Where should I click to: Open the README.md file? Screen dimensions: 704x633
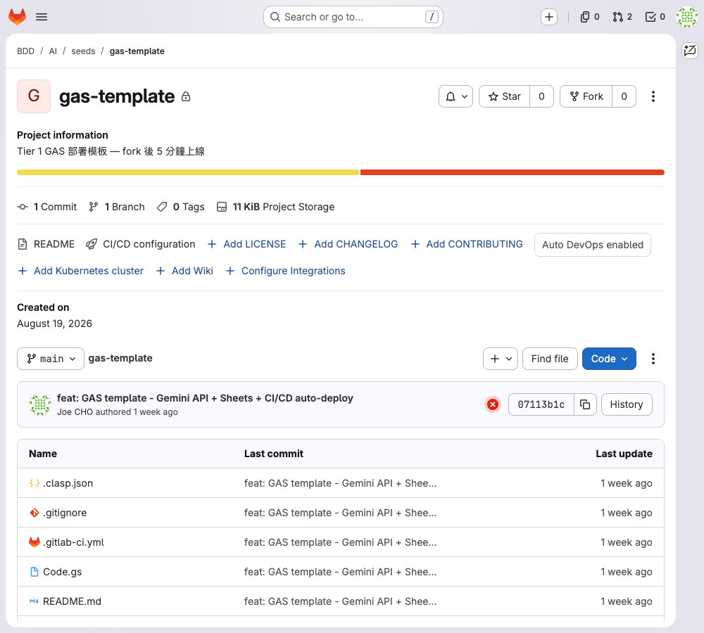coord(72,601)
